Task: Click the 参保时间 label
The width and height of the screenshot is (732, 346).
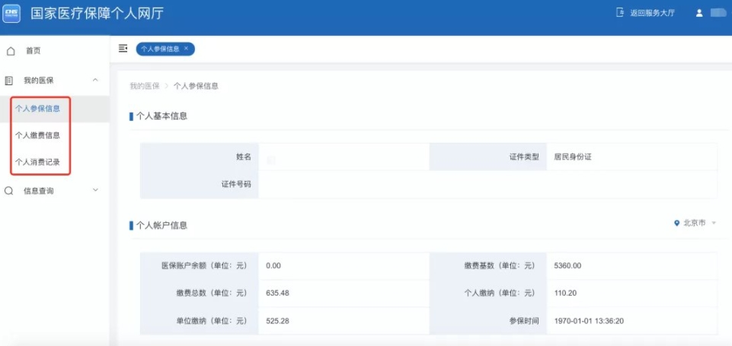Action: click(524, 321)
